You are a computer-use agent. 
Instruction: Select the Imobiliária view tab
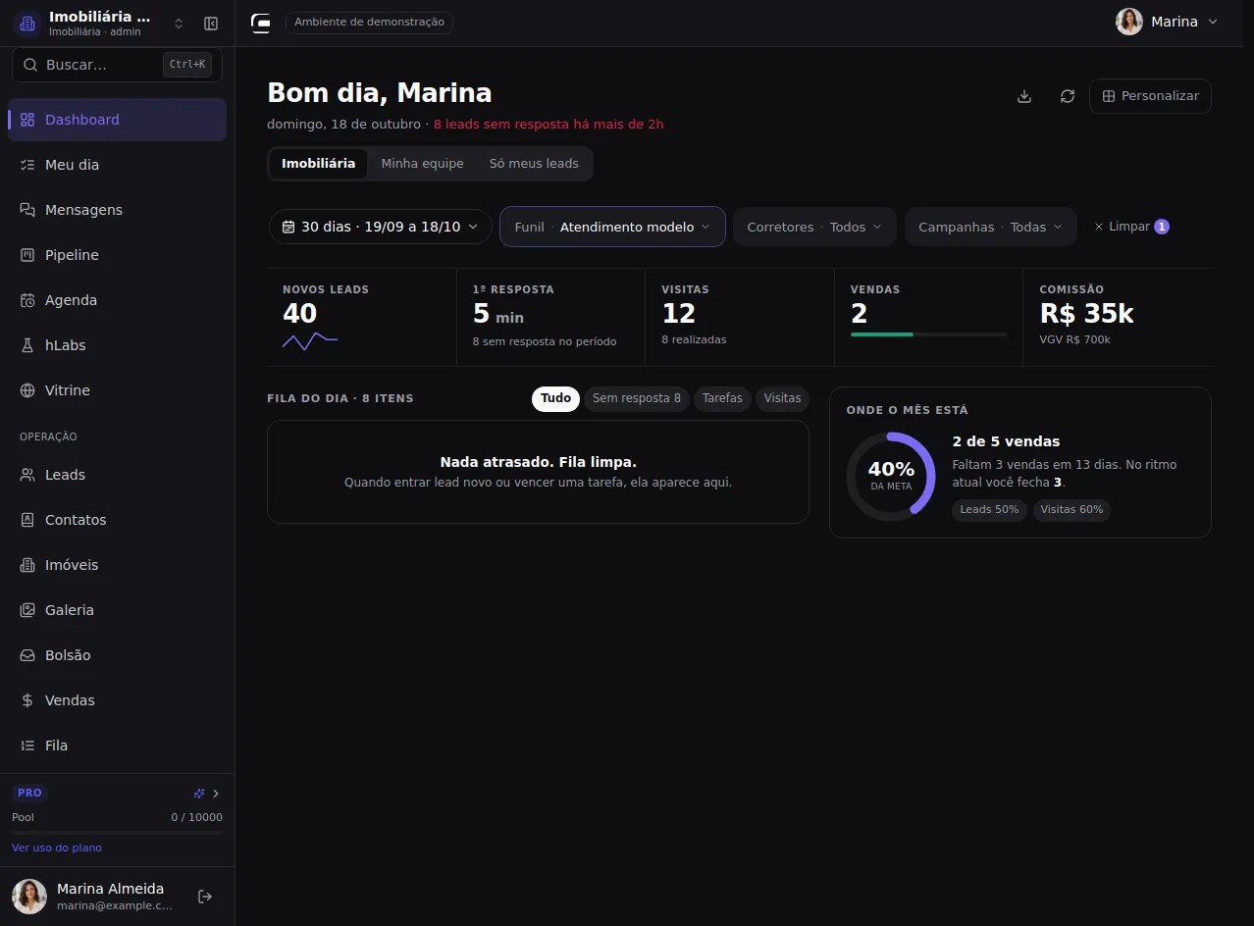point(318,164)
